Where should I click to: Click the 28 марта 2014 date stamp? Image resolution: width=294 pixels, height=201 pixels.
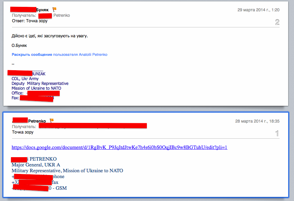pos(257,121)
